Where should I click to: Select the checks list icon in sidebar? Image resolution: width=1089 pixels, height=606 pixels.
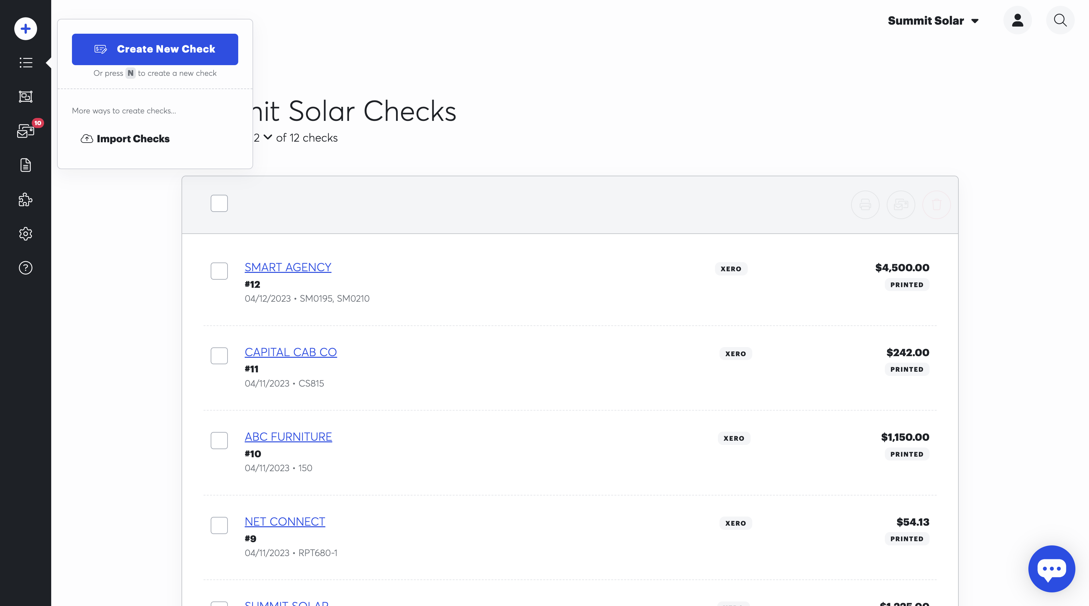[x=25, y=63]
